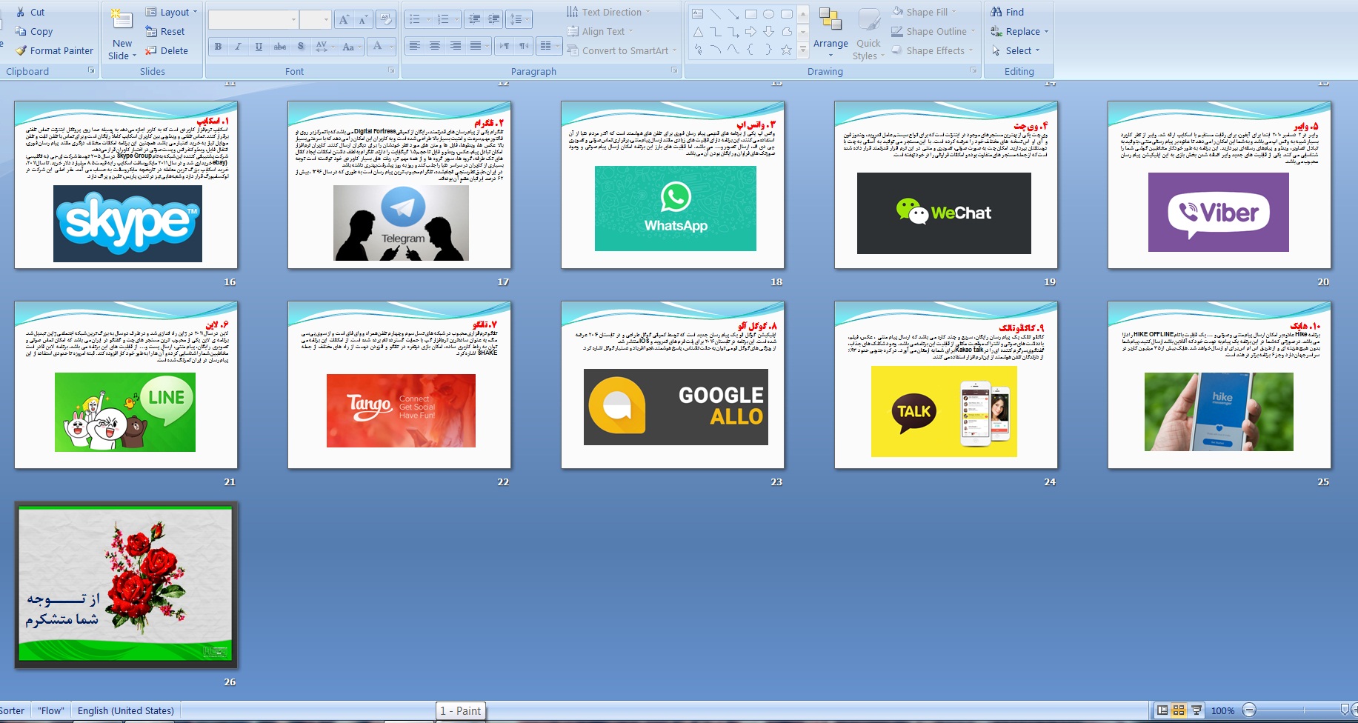Open Shape Outline menu
This screenshot has height=723, width=1358.
(933, 31)
